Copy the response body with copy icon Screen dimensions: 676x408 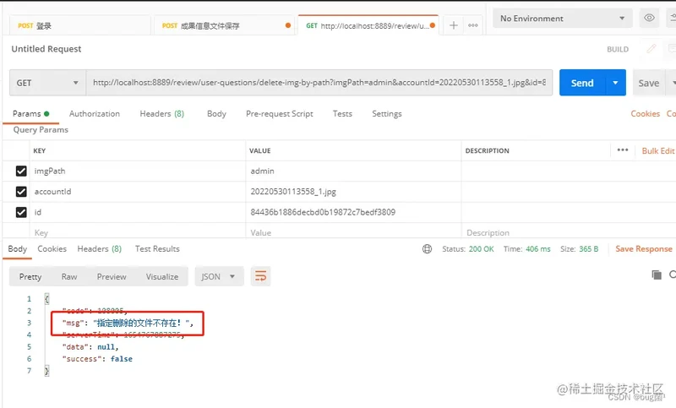coord(657,275)
